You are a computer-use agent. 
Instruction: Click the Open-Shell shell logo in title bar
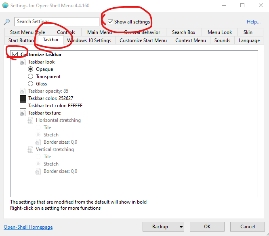pos(5,6)
